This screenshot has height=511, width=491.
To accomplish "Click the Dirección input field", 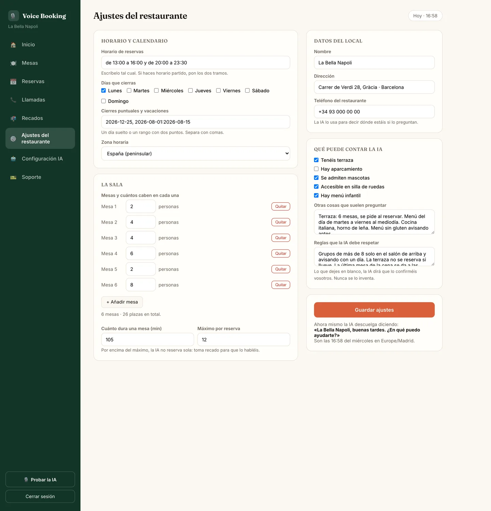I will click(374, 87).
